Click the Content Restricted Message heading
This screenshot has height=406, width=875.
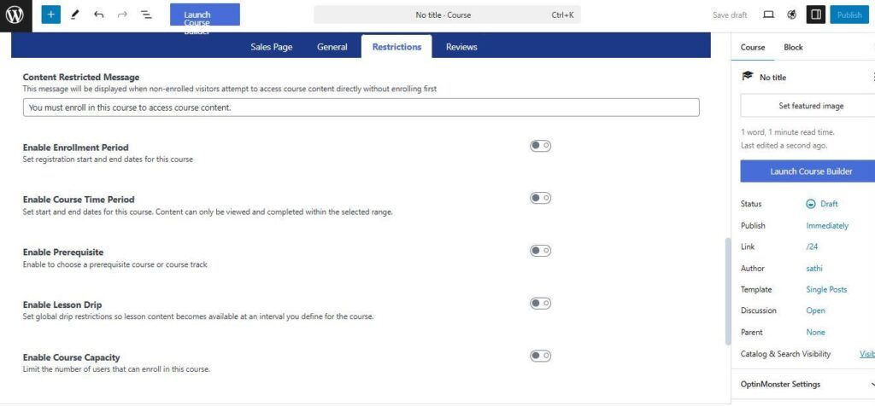pos(81,77)
